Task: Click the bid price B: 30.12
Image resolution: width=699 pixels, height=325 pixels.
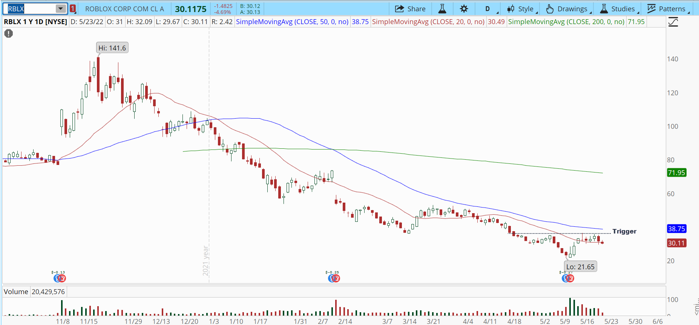Action: point(250,6)
